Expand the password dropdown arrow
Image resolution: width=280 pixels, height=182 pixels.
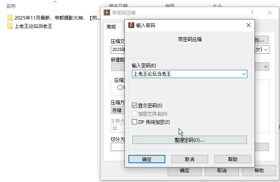244,74
